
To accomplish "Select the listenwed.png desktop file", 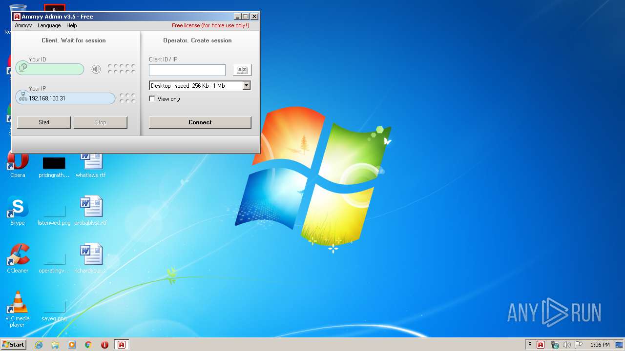I will click(54, 214).
